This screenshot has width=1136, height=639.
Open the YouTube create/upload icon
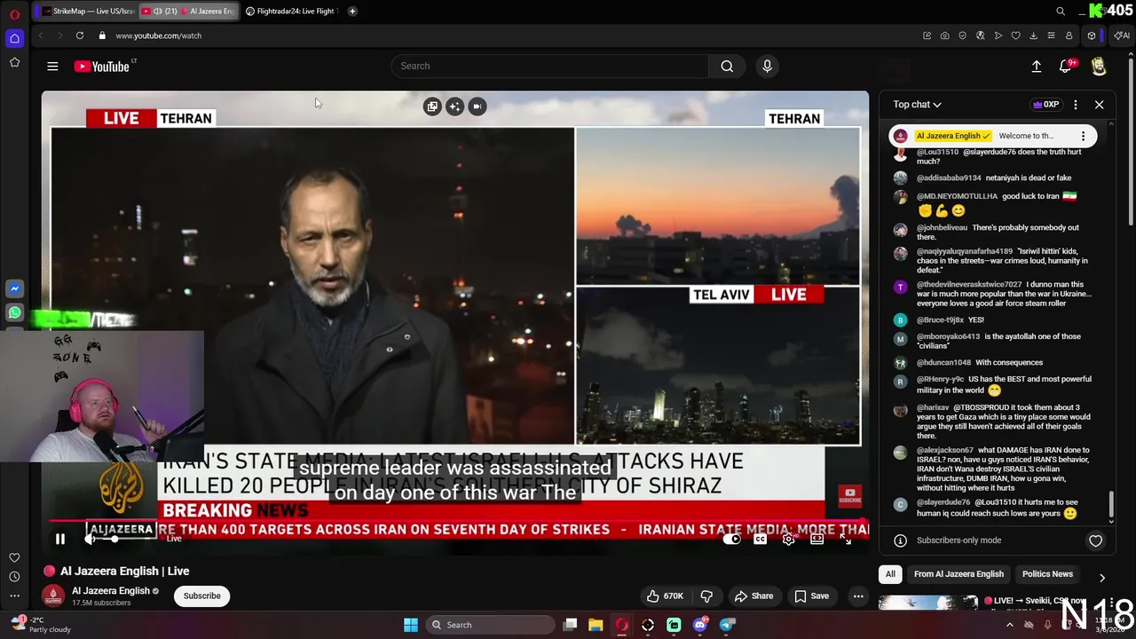(1036, 66)
